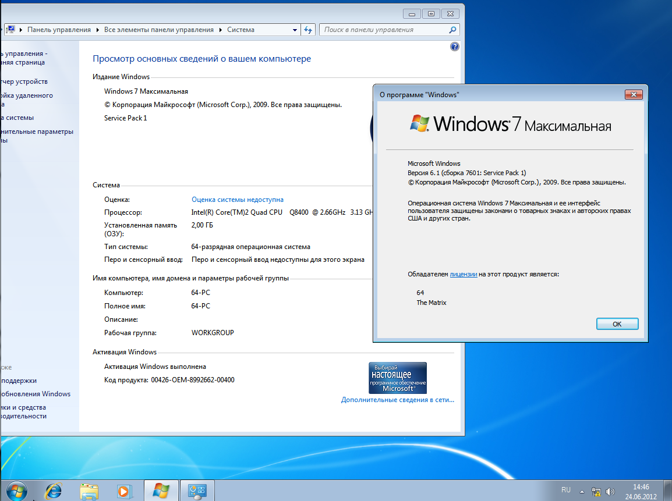Open Windows Media Player from taskbar
Image resolution: width=672 pixels, height=501 pixels.
point(124,491)
